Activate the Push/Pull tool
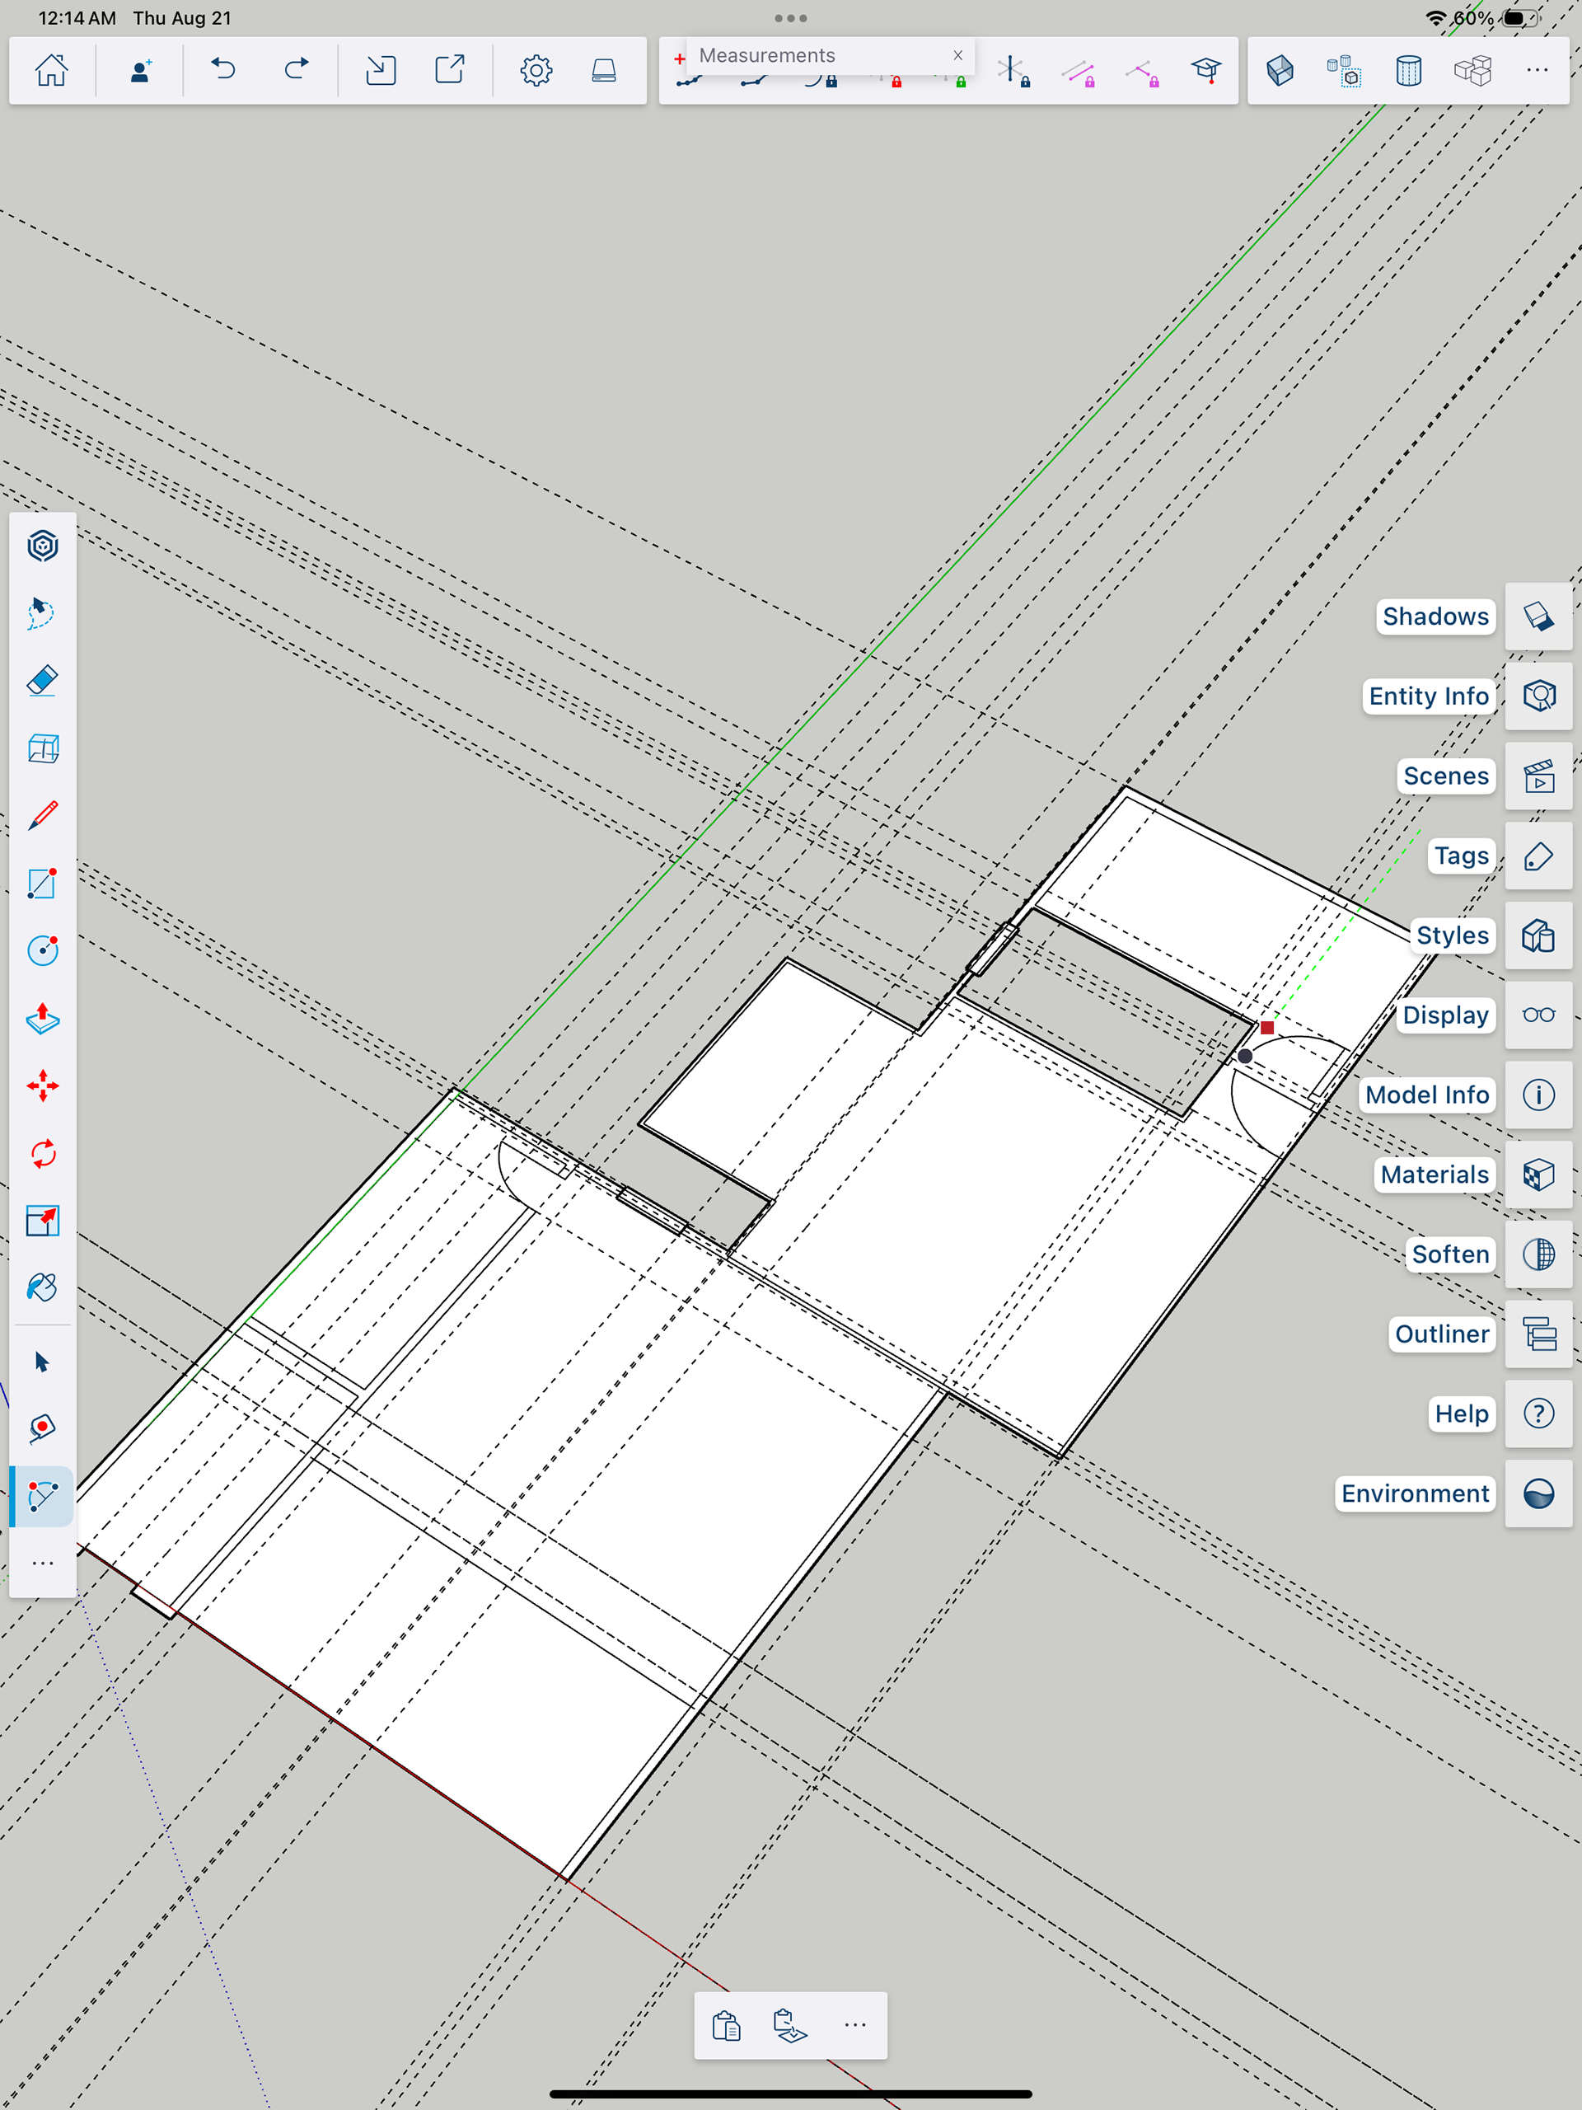The width and height of the screenshot is (1582, 2110). coord(43,1019)
